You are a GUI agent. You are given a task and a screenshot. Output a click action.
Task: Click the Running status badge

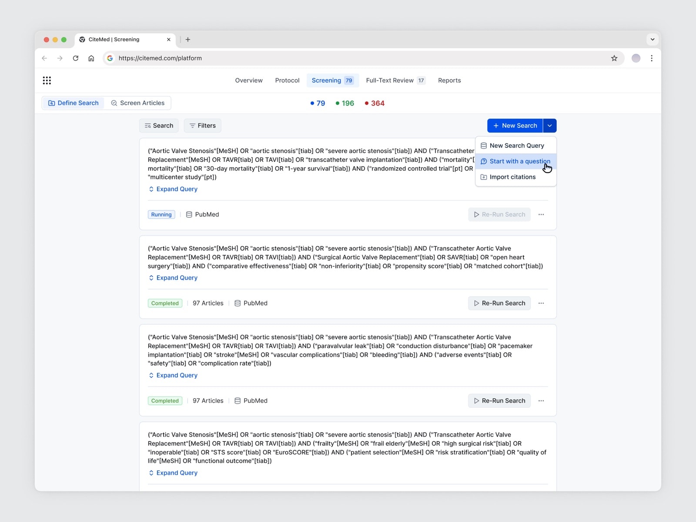[x=161, y=214]
